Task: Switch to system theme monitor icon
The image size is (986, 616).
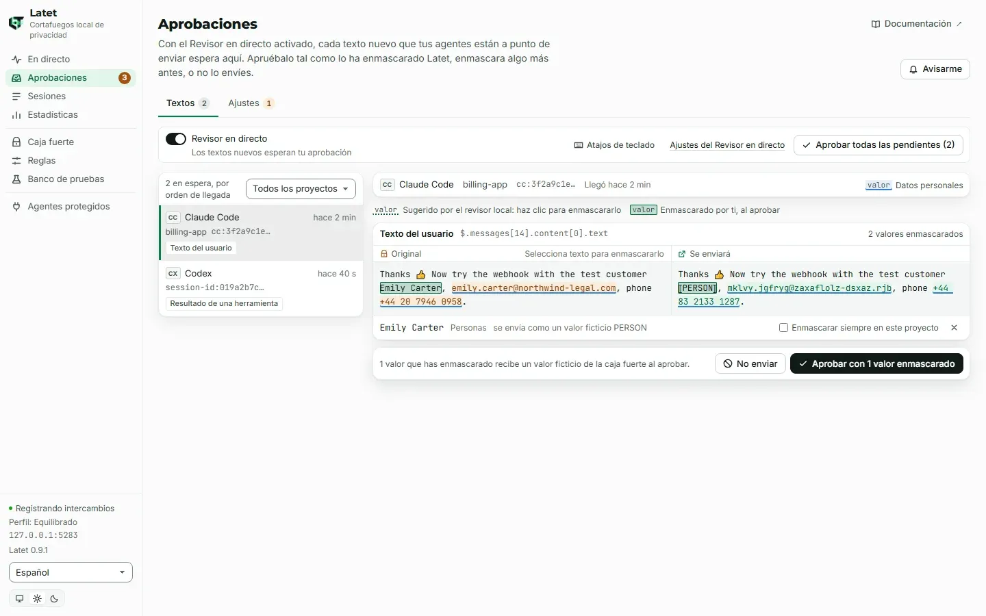Action: (x=19, y=598)
